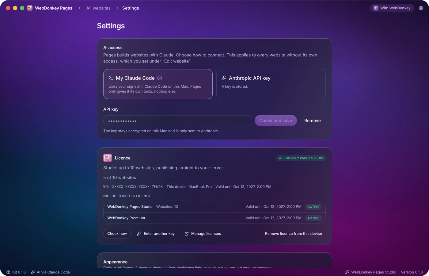
Task: Click the Check and save button
Action: (x=276, y=121)
